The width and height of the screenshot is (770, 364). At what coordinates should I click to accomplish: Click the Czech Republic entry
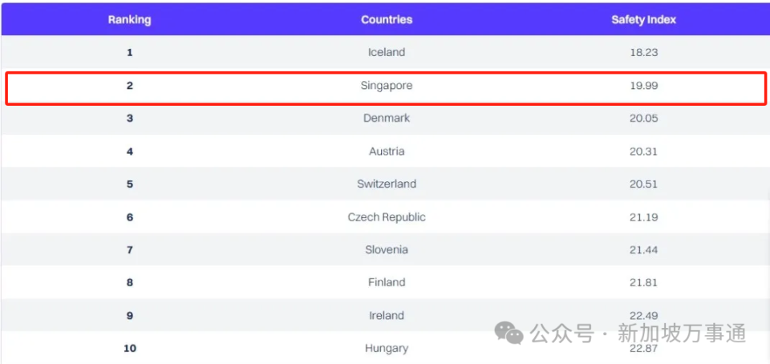[x=387, y=216]
